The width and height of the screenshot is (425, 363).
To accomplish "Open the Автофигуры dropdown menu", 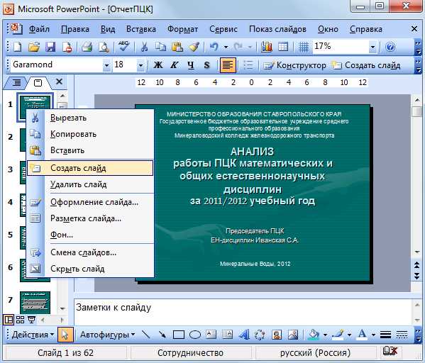I will coord(107,335).
